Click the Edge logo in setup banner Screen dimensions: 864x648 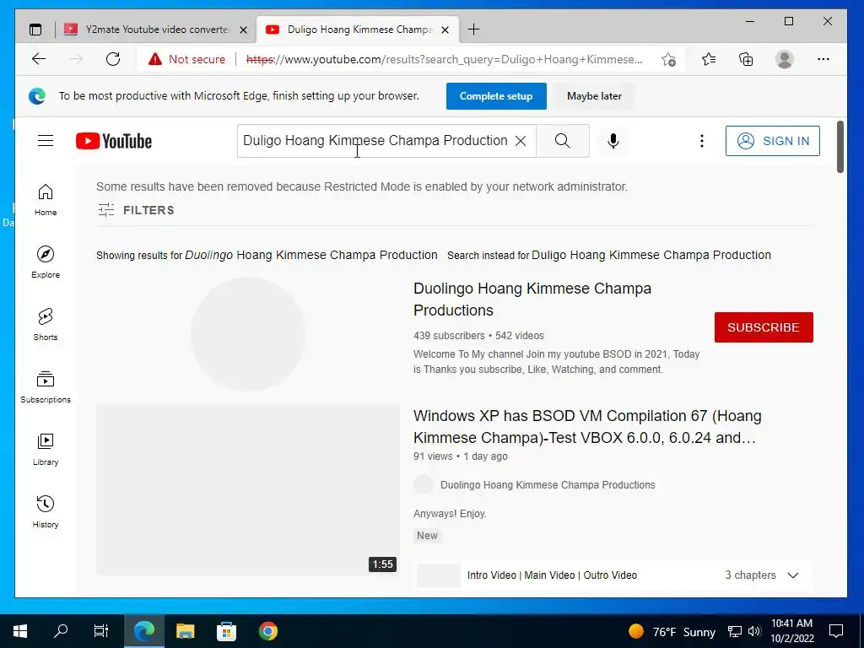tap(37, 96)
